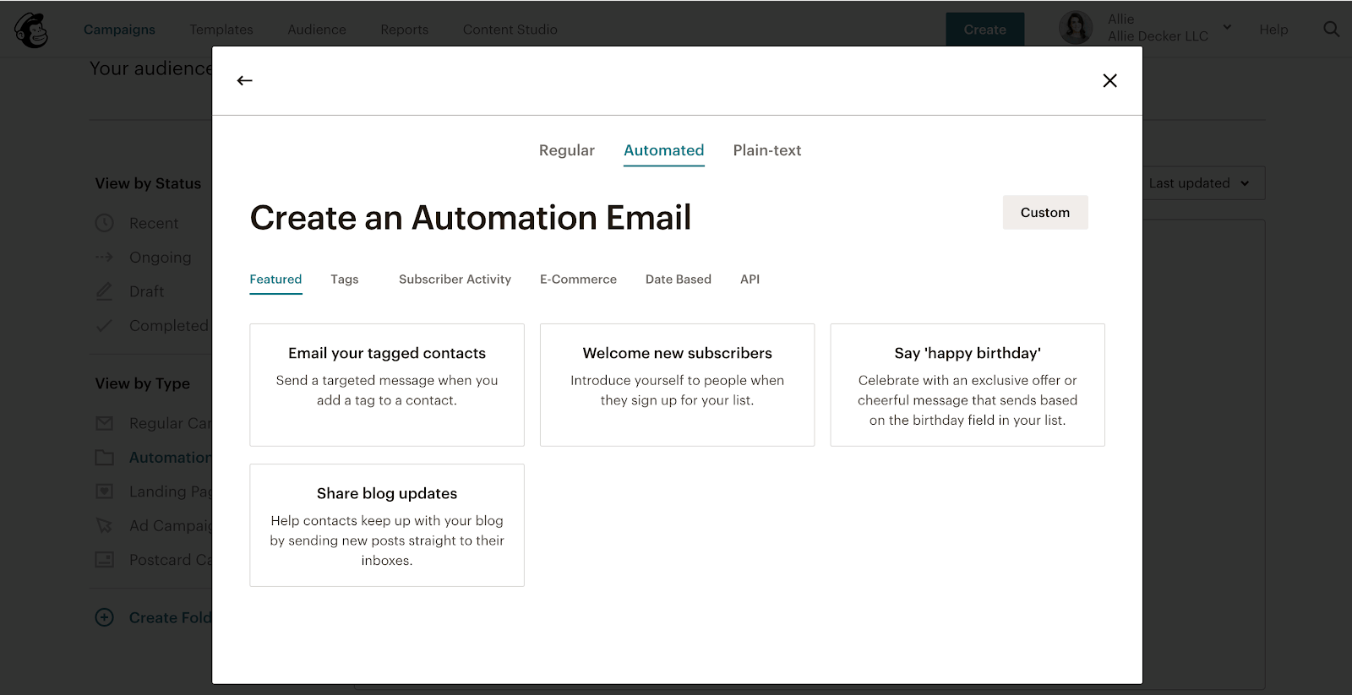Screen dimensions: 1352x695
Task: Open Audience in top navigation
Action: 317,30
